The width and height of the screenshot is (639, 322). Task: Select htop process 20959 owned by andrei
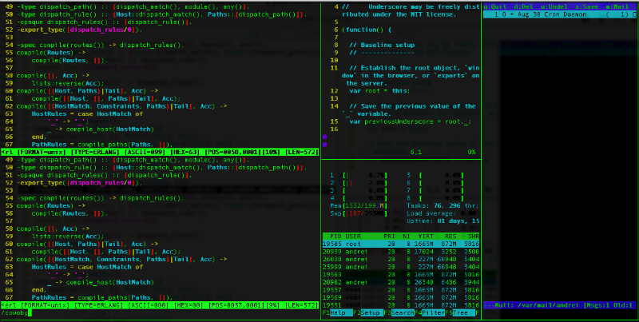pyautogui.click(x=401, y=252)
